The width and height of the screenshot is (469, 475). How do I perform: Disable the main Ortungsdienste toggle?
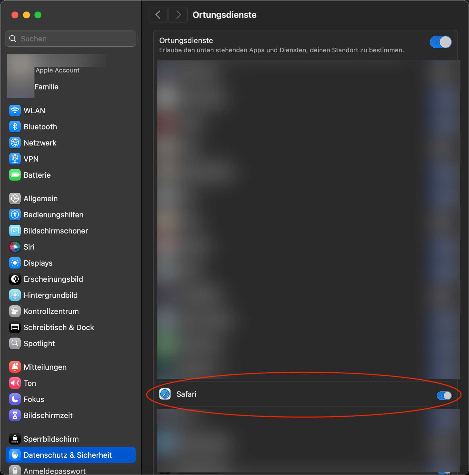click(x=440, y=42)
